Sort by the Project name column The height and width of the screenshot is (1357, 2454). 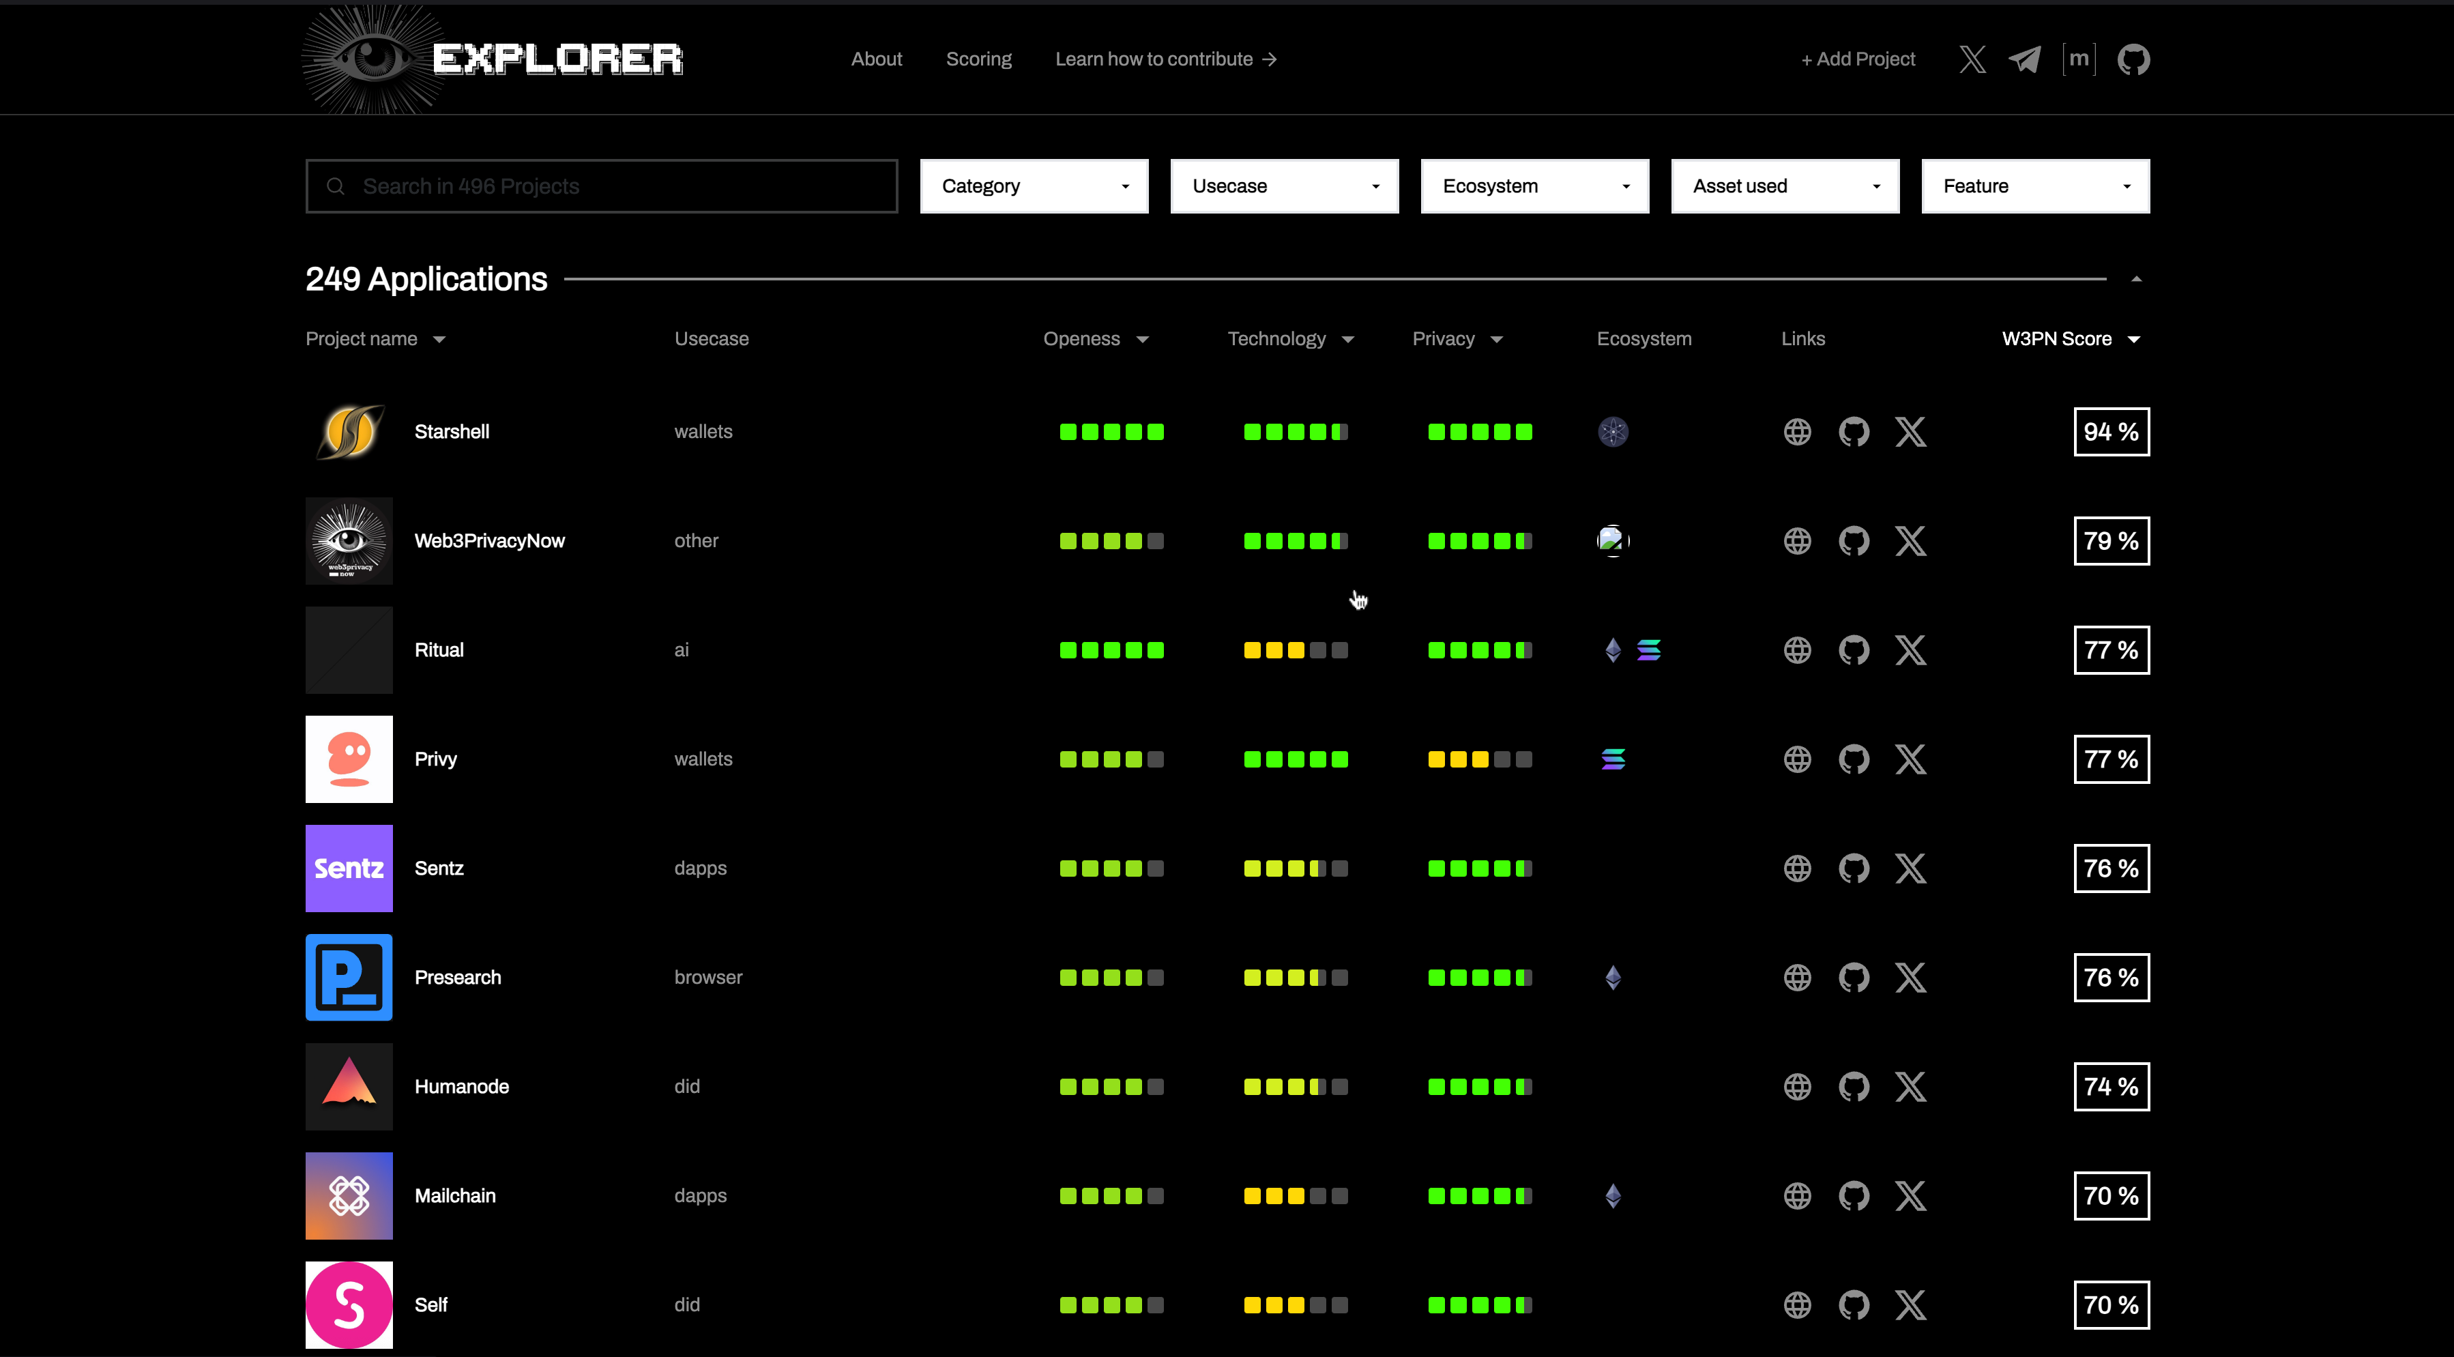coord(375,338)
